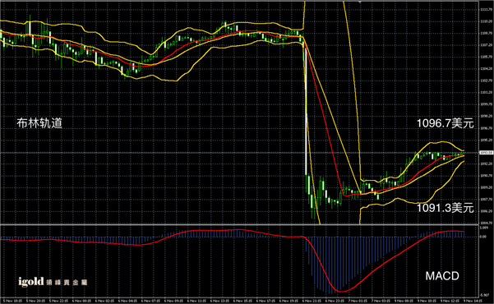
Task: Click the MACD indicator label
Action: tap(442, 276)
